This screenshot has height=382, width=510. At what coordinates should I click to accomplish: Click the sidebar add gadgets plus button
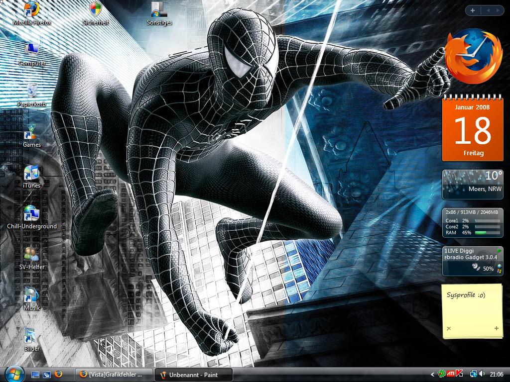473,10
